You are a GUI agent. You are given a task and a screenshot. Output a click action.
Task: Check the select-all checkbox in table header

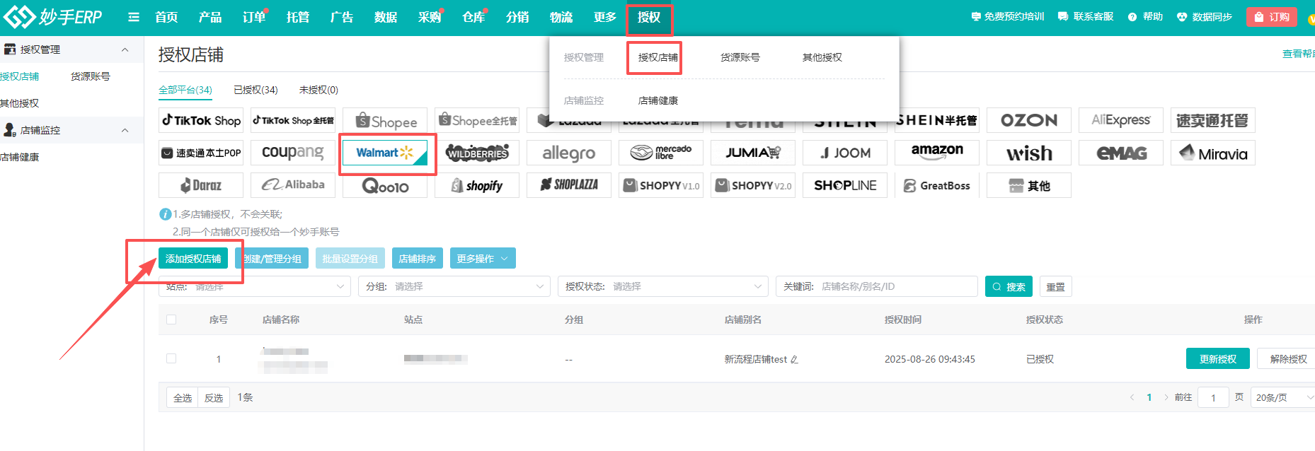coord(171,320)
